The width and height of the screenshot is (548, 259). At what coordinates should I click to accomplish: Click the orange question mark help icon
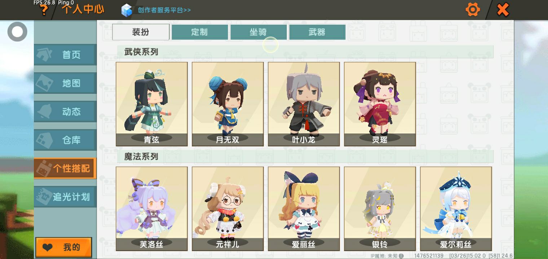(x=44, y=10)
